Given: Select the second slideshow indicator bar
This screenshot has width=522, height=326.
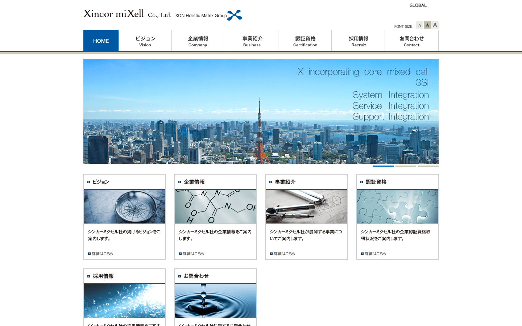Looking at the screenshot, I should click(406, 166).
